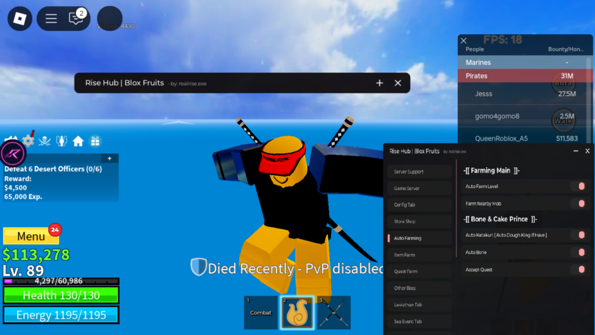Click the plus button on quest panel
595x335 pixels.
point(110,159)
